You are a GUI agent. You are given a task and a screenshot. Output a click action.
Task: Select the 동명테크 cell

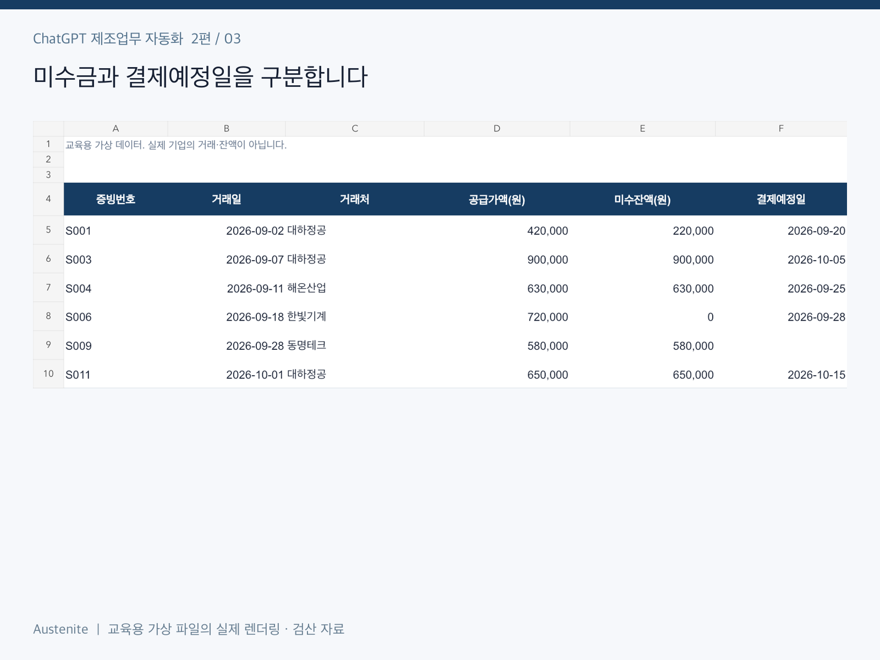click(x=355, y=345)
